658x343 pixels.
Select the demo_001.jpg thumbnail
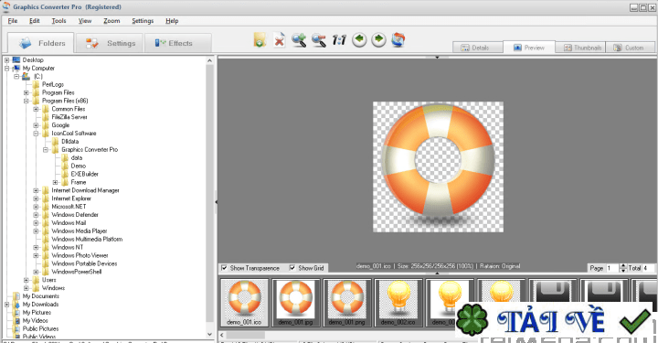click(295, 302)
